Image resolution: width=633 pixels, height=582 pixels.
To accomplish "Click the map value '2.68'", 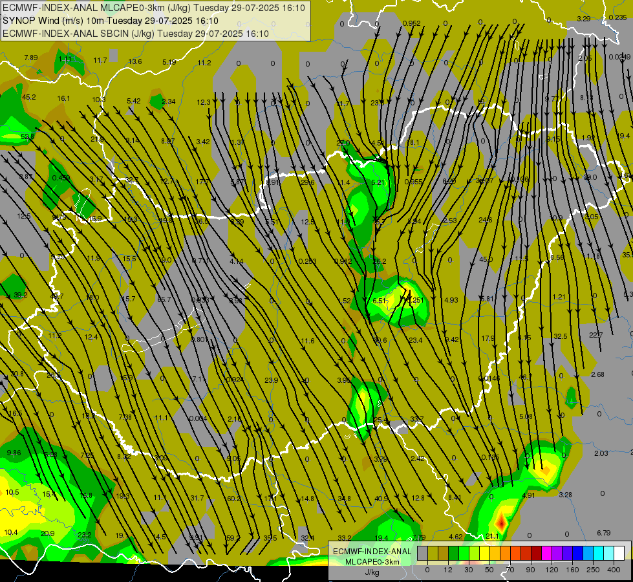I will point(597,375).
